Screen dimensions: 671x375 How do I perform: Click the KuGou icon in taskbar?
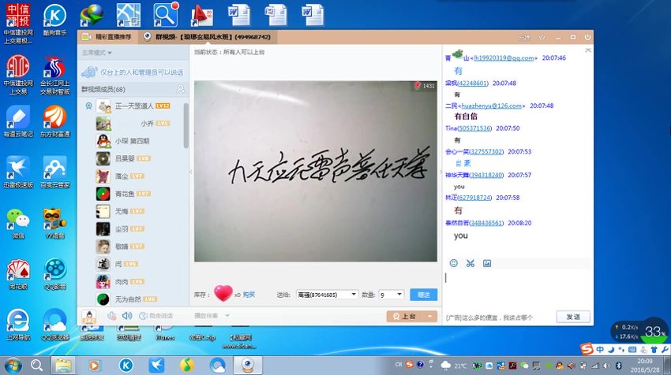coord(126,366)
